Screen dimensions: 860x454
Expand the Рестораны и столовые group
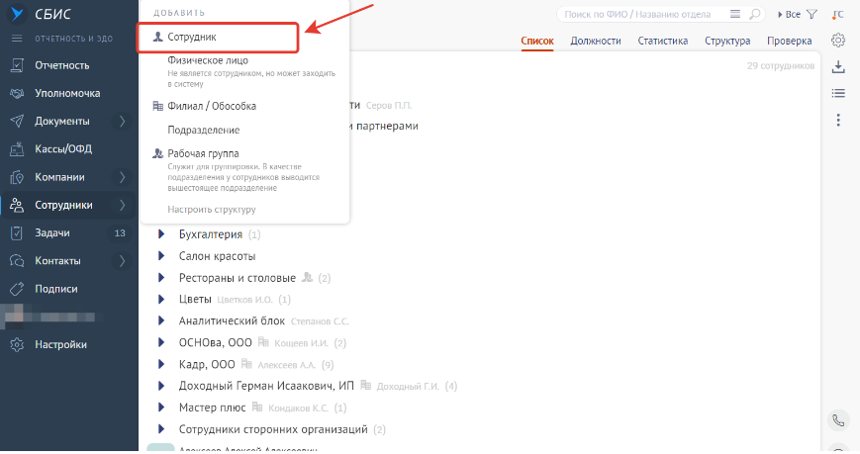click(x=161, y=277)
